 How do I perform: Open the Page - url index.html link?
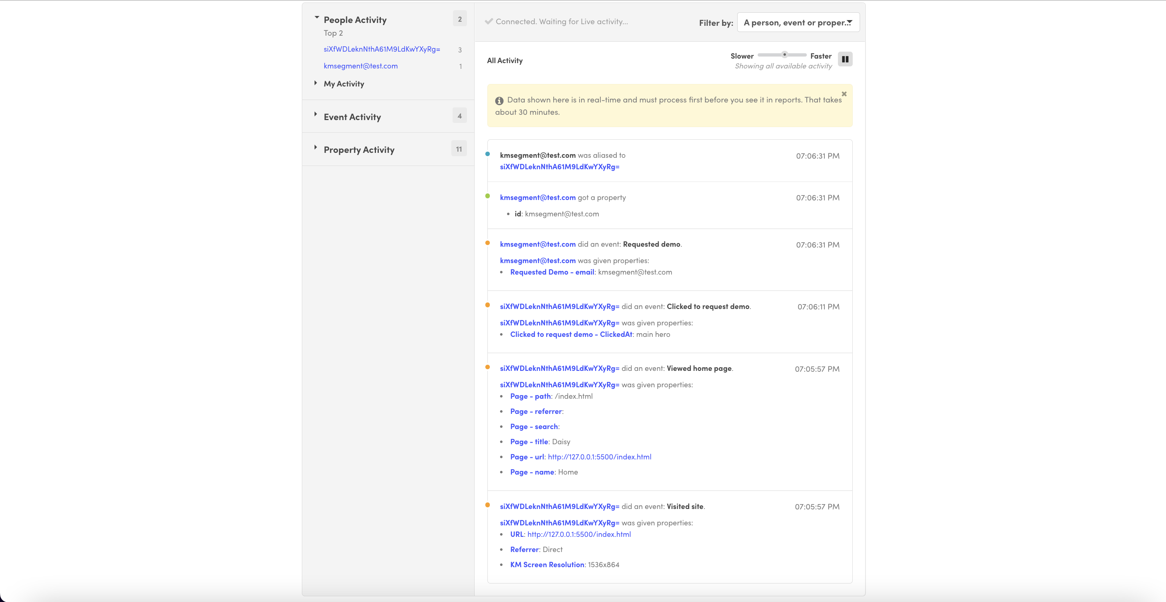pyautogui.click(x=599, y=457)
